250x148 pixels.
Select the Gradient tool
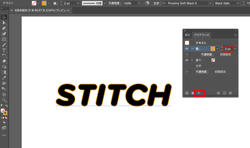tap(4, 72)
